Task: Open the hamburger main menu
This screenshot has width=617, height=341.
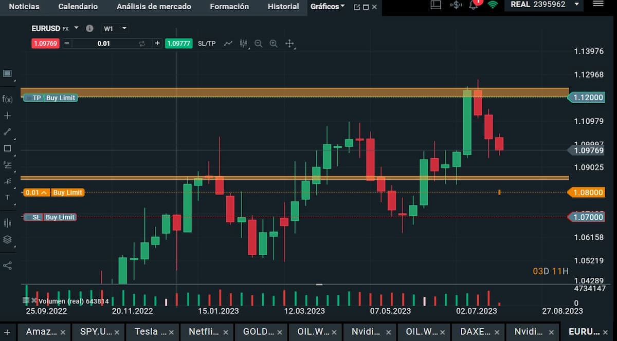Action: point(598,4)
